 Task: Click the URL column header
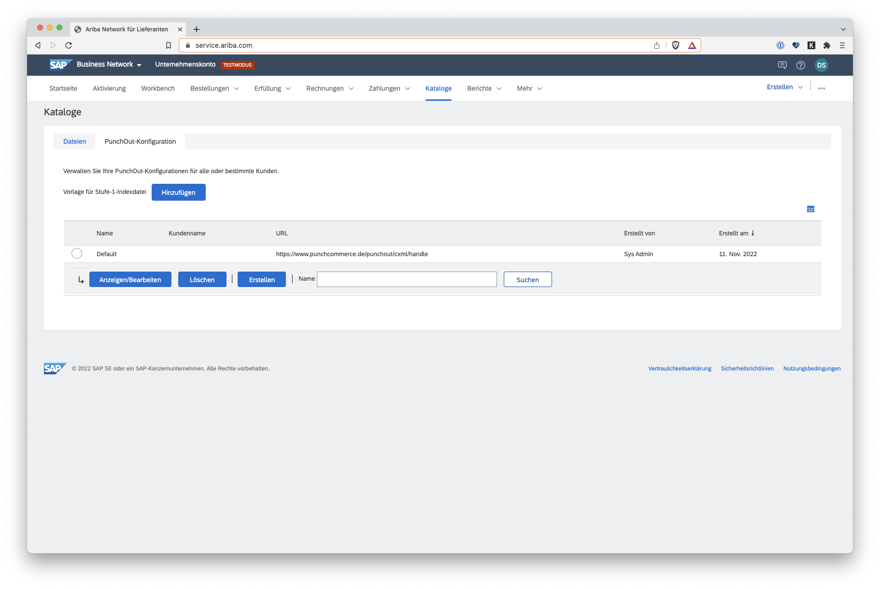[282, 233]
